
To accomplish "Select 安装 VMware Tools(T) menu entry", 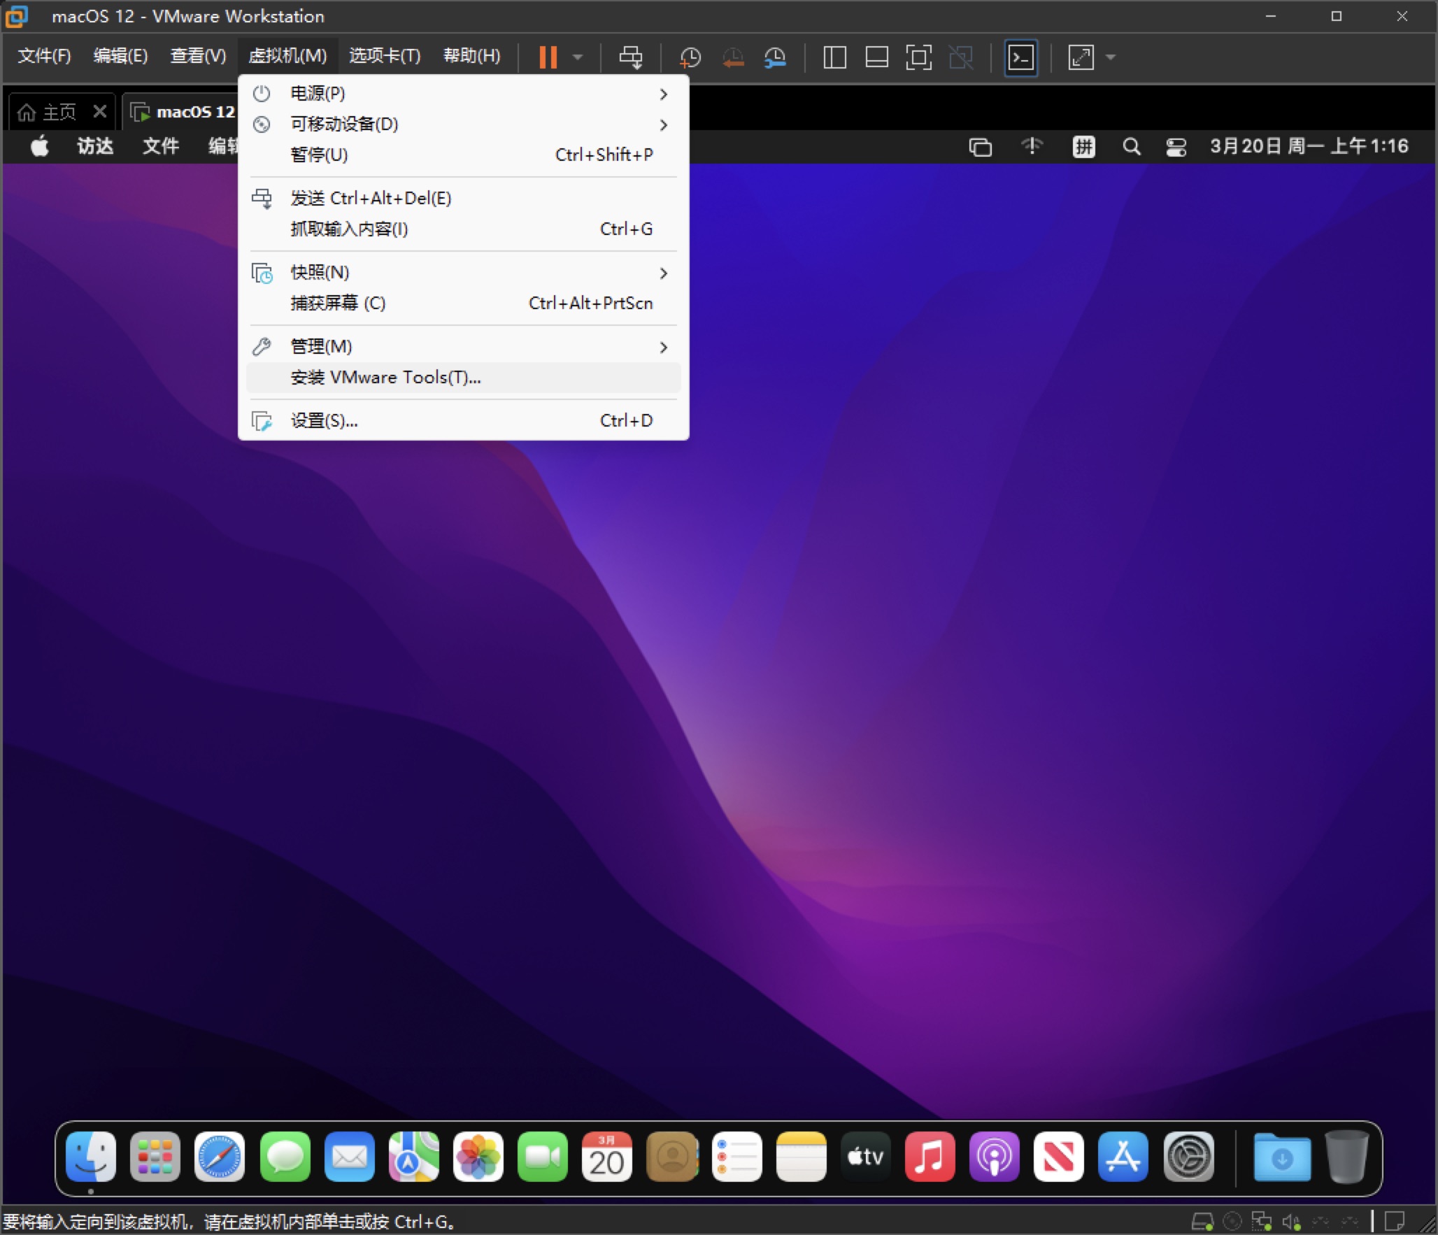I will [x=386, y=378].
